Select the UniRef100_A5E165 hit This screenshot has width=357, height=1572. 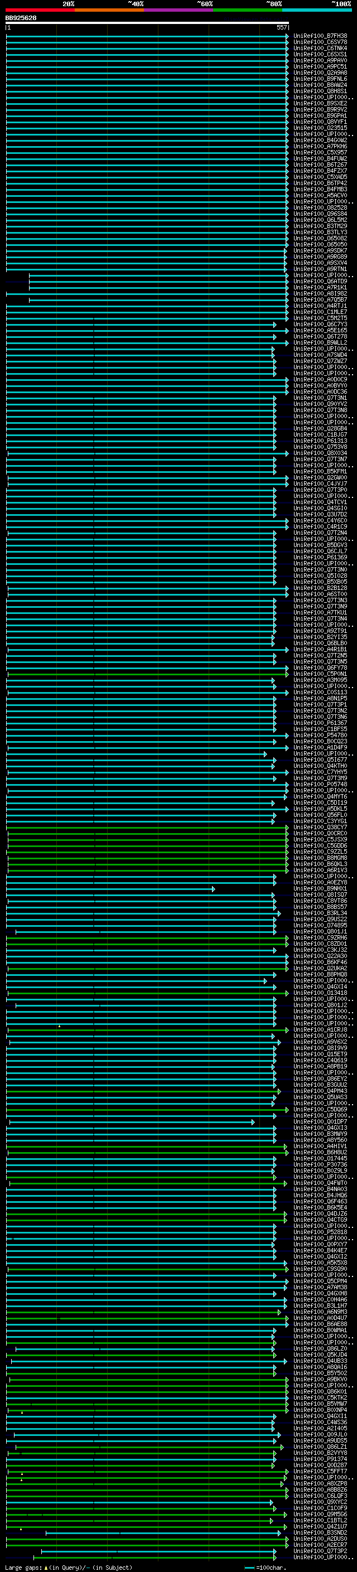320,330
